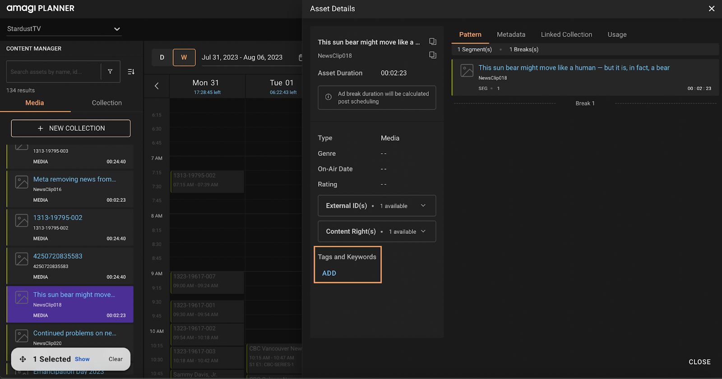722x379 pixels.
Task: Click the search assets input field
Action: coord(53,72)
